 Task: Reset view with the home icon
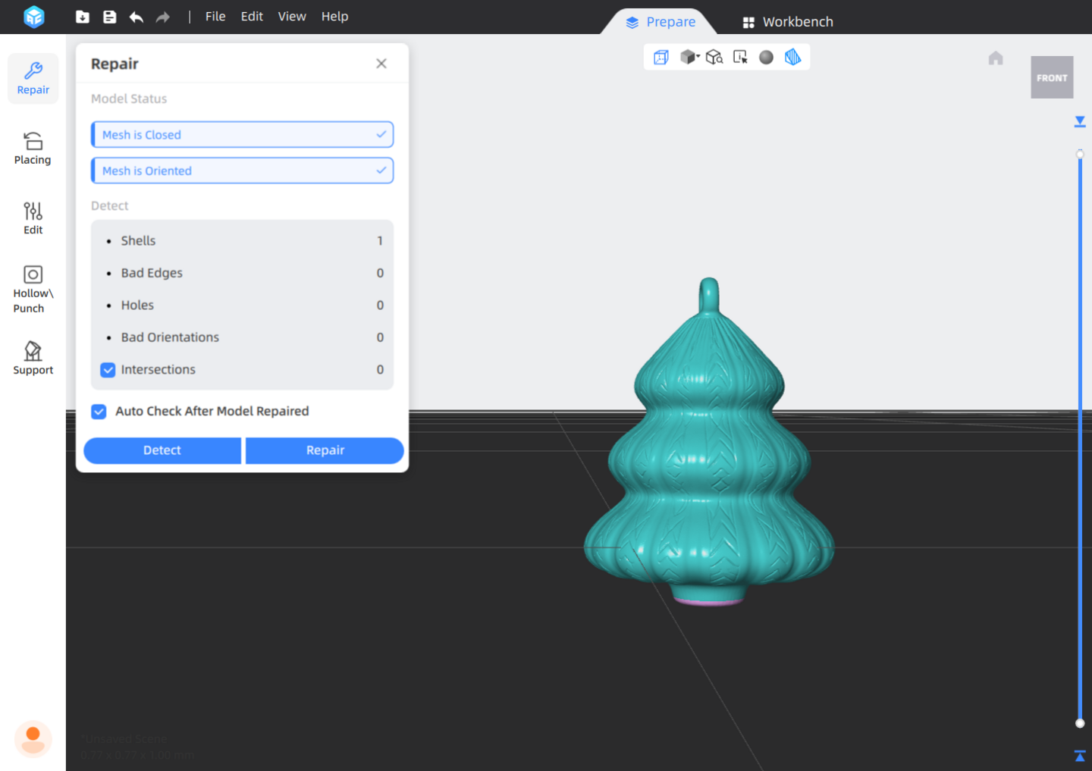pyautogui.click(x=996, y=58)
